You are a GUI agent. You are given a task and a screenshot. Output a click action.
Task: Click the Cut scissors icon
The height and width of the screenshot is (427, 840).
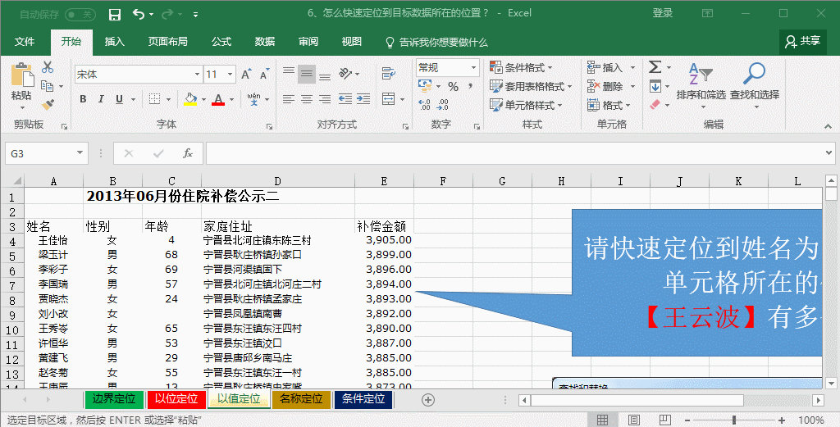click(x=48, y=67)
